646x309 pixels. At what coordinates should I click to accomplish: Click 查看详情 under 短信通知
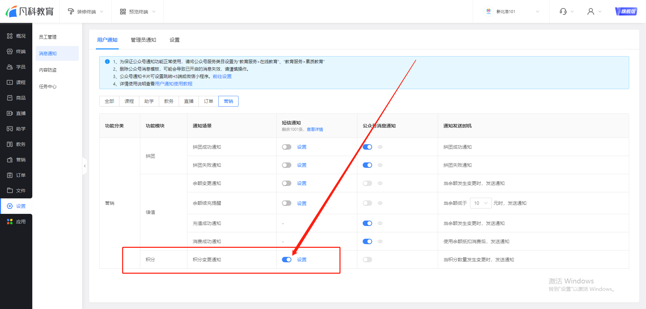(x=315, y=129)
